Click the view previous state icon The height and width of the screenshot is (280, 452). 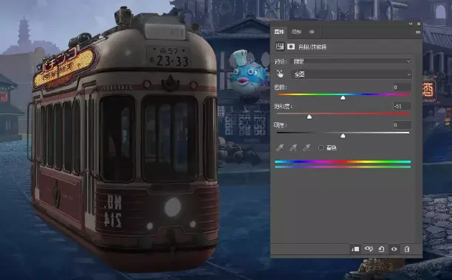(x=369, y=249)
